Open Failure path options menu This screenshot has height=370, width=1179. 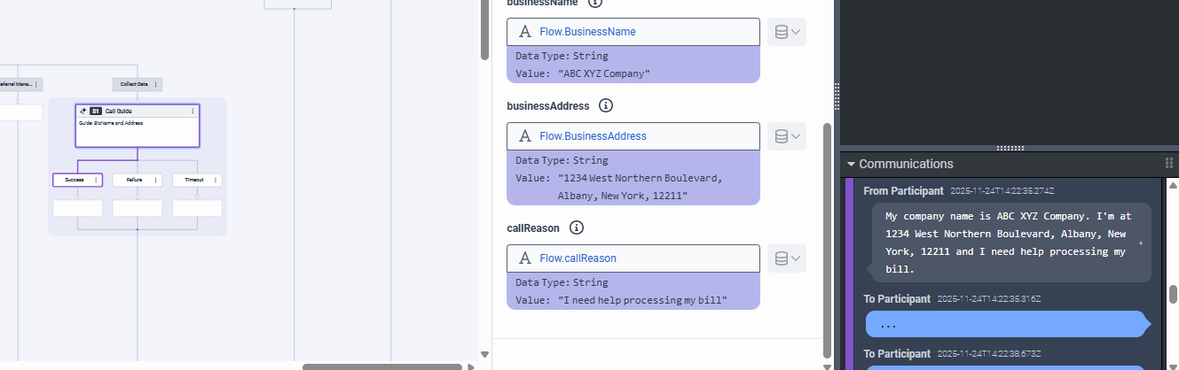(x=156, y=180)
